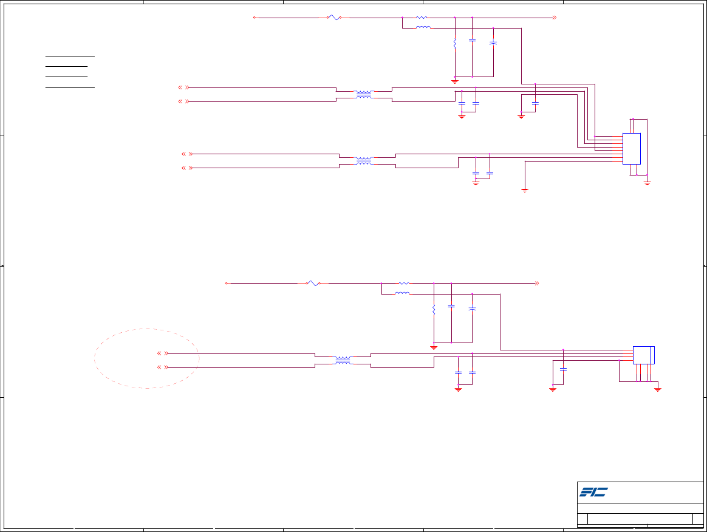The image size is (707, 532).
Task: Click the output arrow ending the topmost power rail
Action: tap(554, 18)
